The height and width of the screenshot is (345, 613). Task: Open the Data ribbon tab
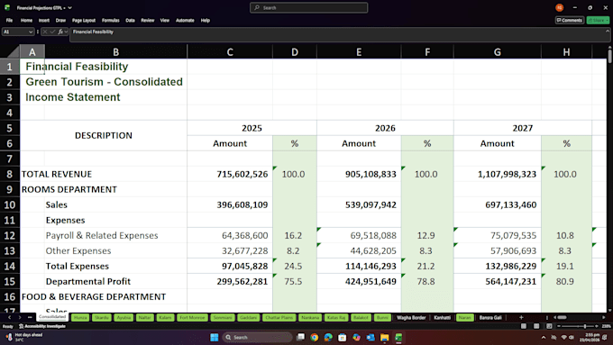(x=130, y=21)
